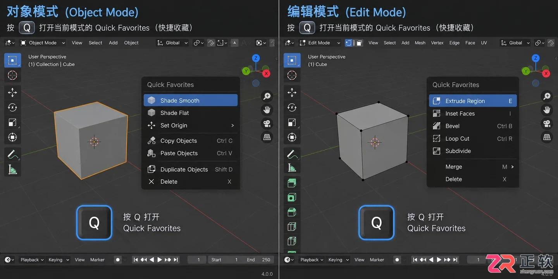Choose Duplicate Objects in Quick Favorites
The image size is (558, 279).
point(191,169)
